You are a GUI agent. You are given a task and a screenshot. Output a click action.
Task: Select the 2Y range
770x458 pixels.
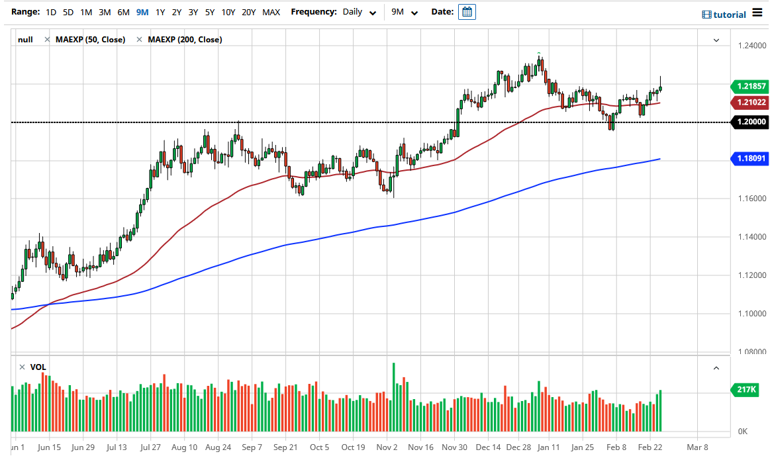pos(177,13)
